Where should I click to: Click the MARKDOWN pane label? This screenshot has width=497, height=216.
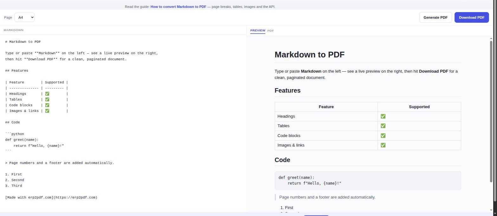pyautogui.click(x=13, y=30)
